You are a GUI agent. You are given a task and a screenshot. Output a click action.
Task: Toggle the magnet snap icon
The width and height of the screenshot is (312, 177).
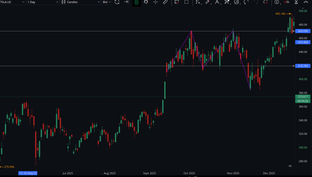tap(146, 2)
